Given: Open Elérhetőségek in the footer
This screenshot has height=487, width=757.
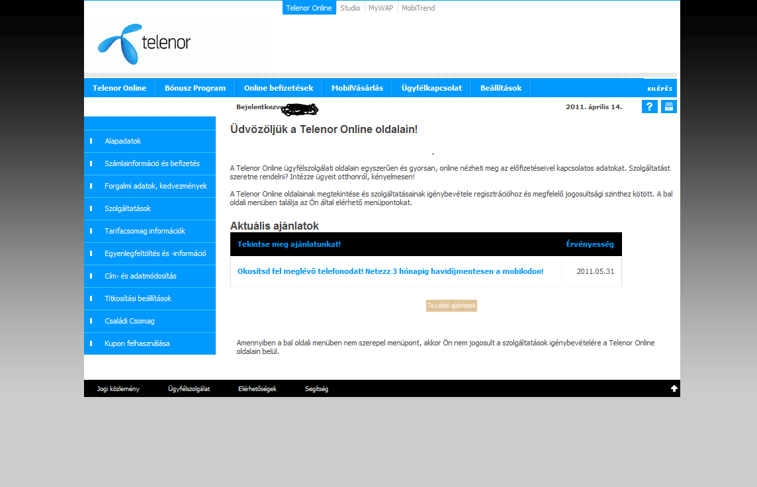Looking at the screenshot, I should (257, 388).
